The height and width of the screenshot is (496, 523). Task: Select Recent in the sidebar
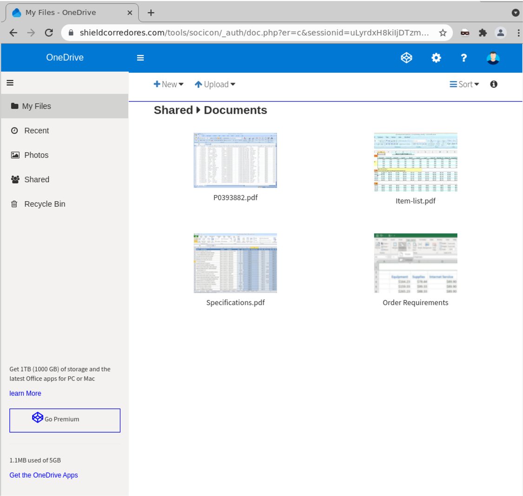(x=36, y=131)
